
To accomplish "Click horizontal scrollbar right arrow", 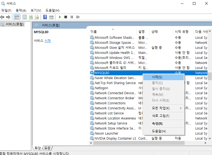I will (205, 143).
